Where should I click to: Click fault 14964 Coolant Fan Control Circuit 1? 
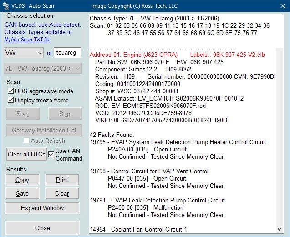tap(138, 229)
